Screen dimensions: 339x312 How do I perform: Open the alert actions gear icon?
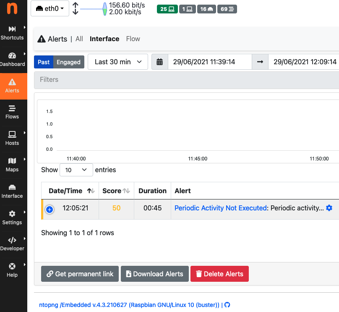tap(329, 208)
